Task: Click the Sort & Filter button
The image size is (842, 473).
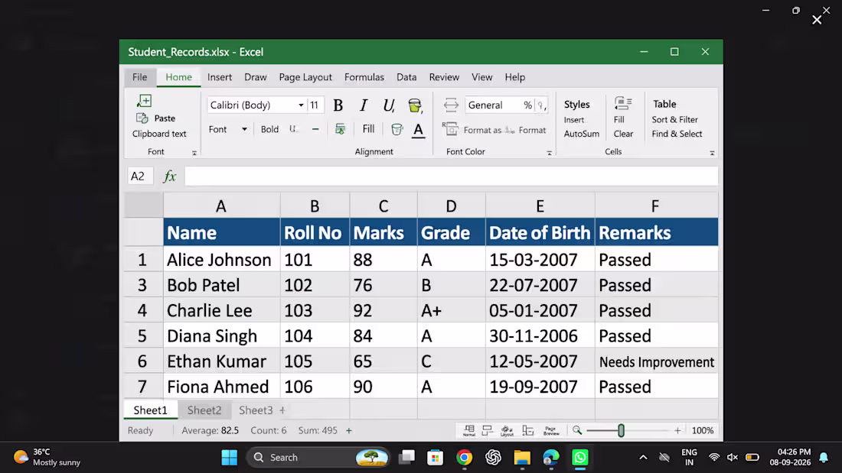Action: [674, 120]
